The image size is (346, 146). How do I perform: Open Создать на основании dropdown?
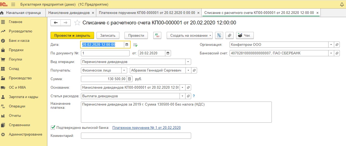pos(190,35)
